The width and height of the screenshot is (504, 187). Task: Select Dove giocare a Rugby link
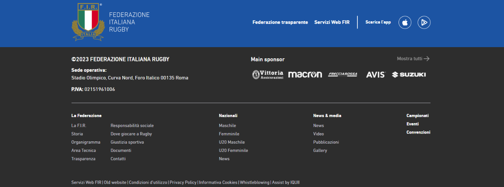point(131,134)
